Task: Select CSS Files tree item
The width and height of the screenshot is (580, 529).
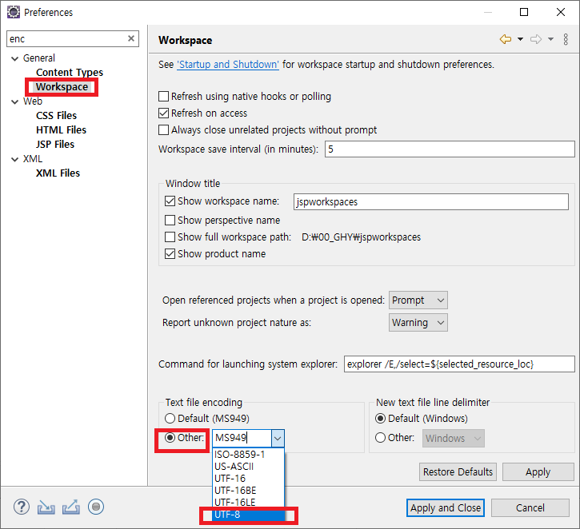Action: click(56, 116)
